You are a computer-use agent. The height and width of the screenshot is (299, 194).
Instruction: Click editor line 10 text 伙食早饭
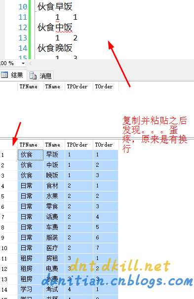click(55, 7)
